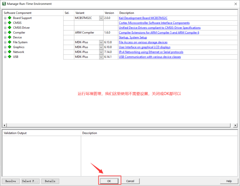240x186 pixels.
Task: Click the horizontal scrollbar track
Action: [119, 125]
